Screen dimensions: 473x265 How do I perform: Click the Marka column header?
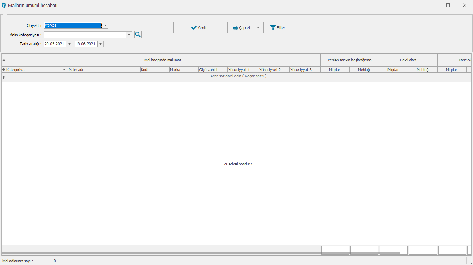[x=183, y=70]
